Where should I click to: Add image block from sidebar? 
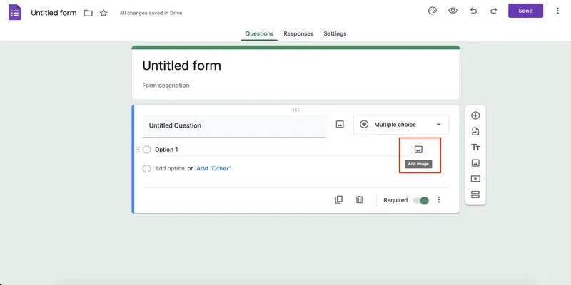(x=475, y=163)
